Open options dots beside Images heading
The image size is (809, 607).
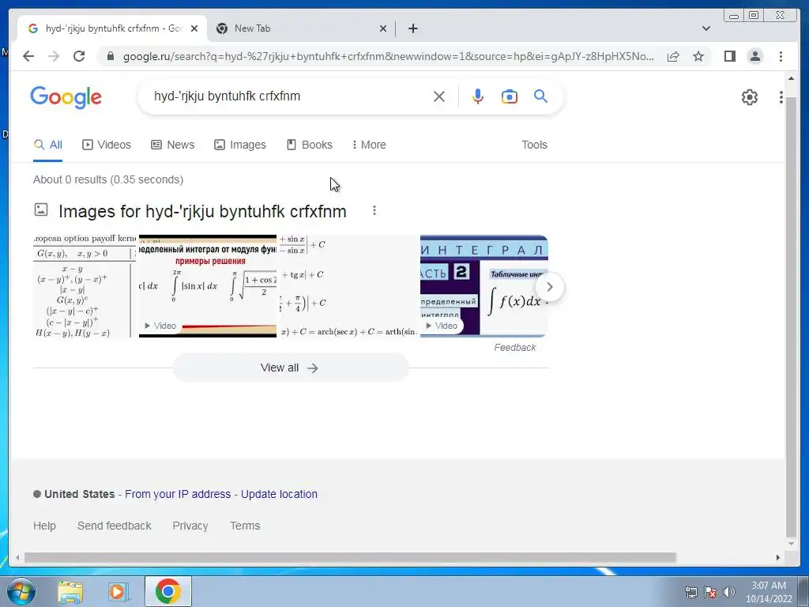click(x=374, y=210)
